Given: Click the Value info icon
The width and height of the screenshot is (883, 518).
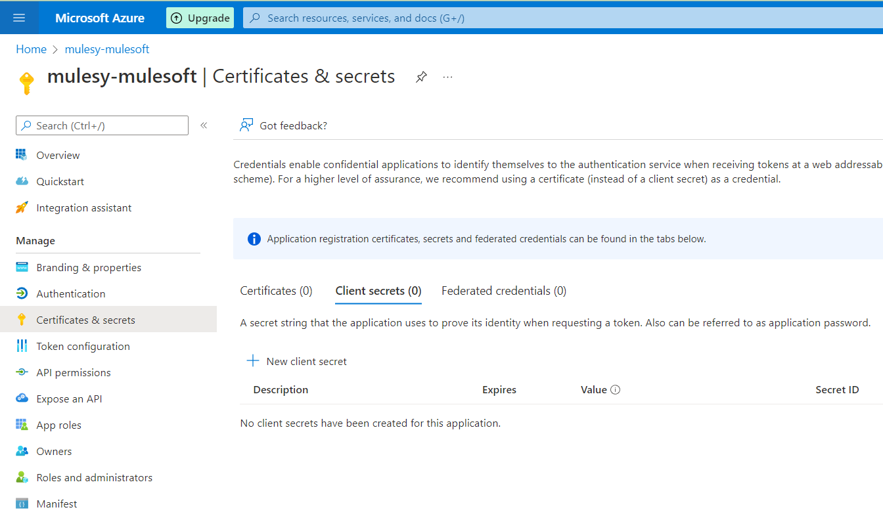Looking at the screenshot, I should click(616, 390).
